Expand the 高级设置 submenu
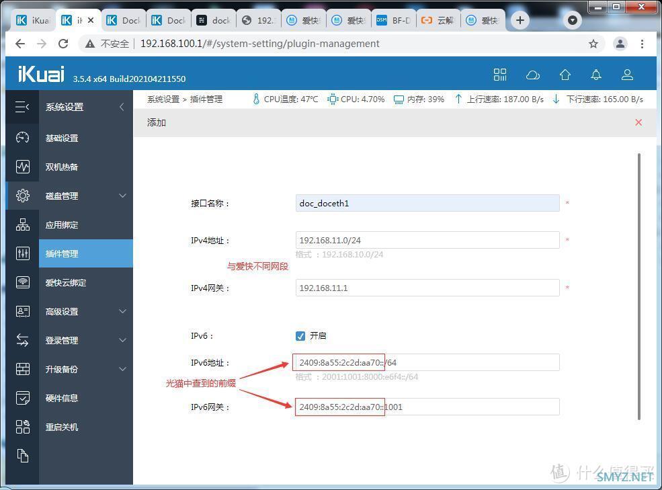 point(122,311)
